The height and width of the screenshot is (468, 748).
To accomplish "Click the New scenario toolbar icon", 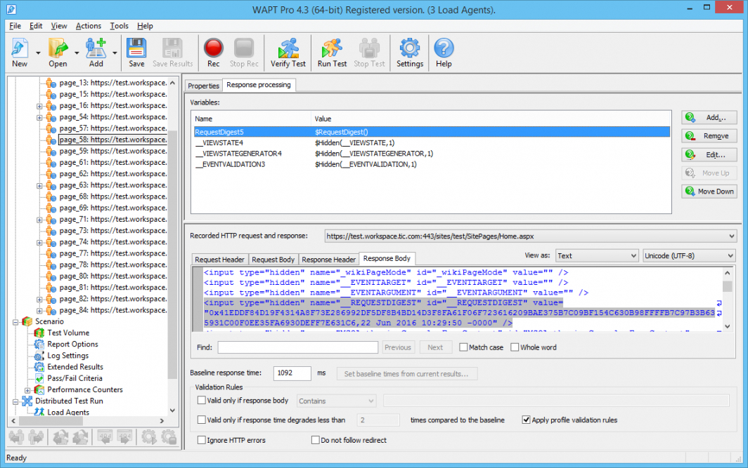I will (20, 48).
